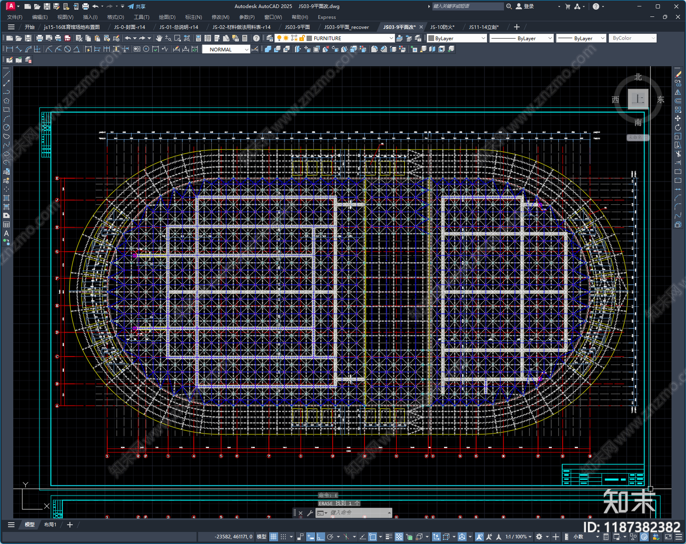This screenshot has width=686, height=544.
Task: Toggle polar tracking in status bar
Action: pos(330,536)
